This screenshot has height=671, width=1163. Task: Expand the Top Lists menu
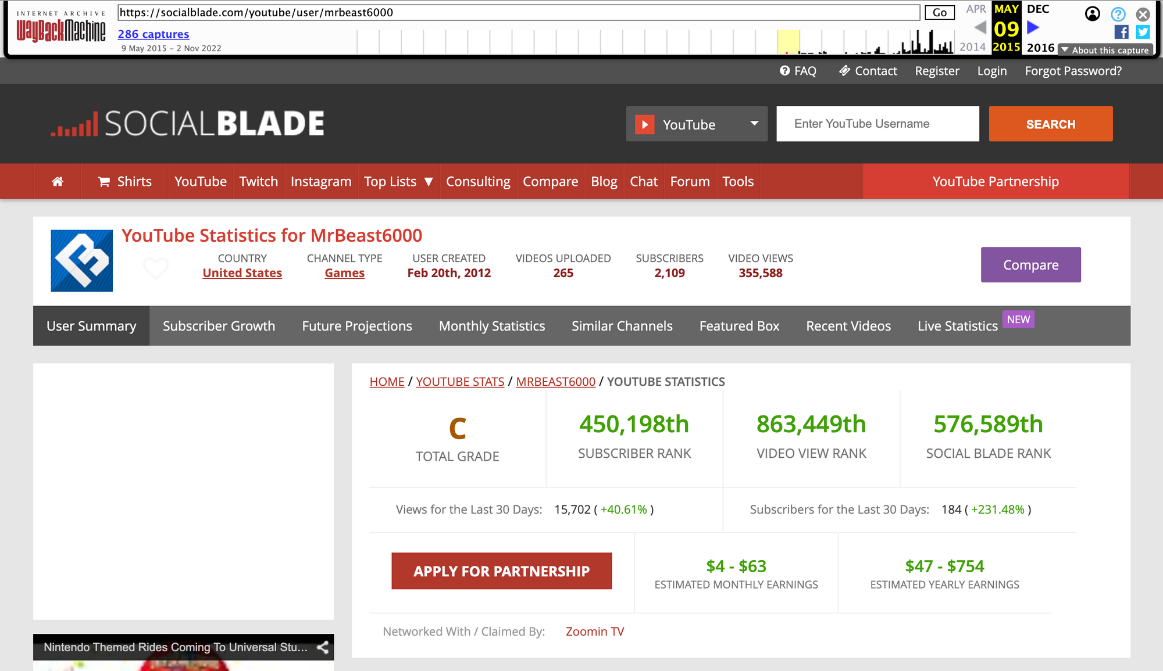[398, 182]
